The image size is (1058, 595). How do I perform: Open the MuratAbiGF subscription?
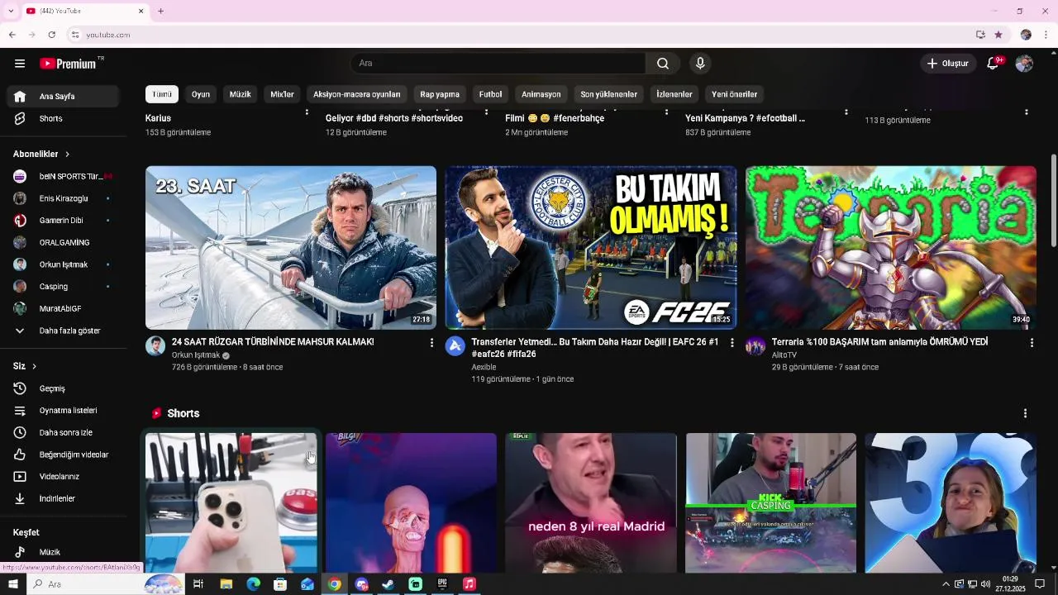click(x=63, y=308)
